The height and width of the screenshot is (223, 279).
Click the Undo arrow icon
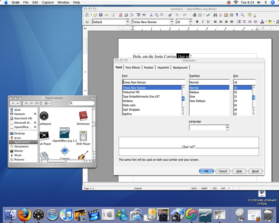tap(177, 15)
